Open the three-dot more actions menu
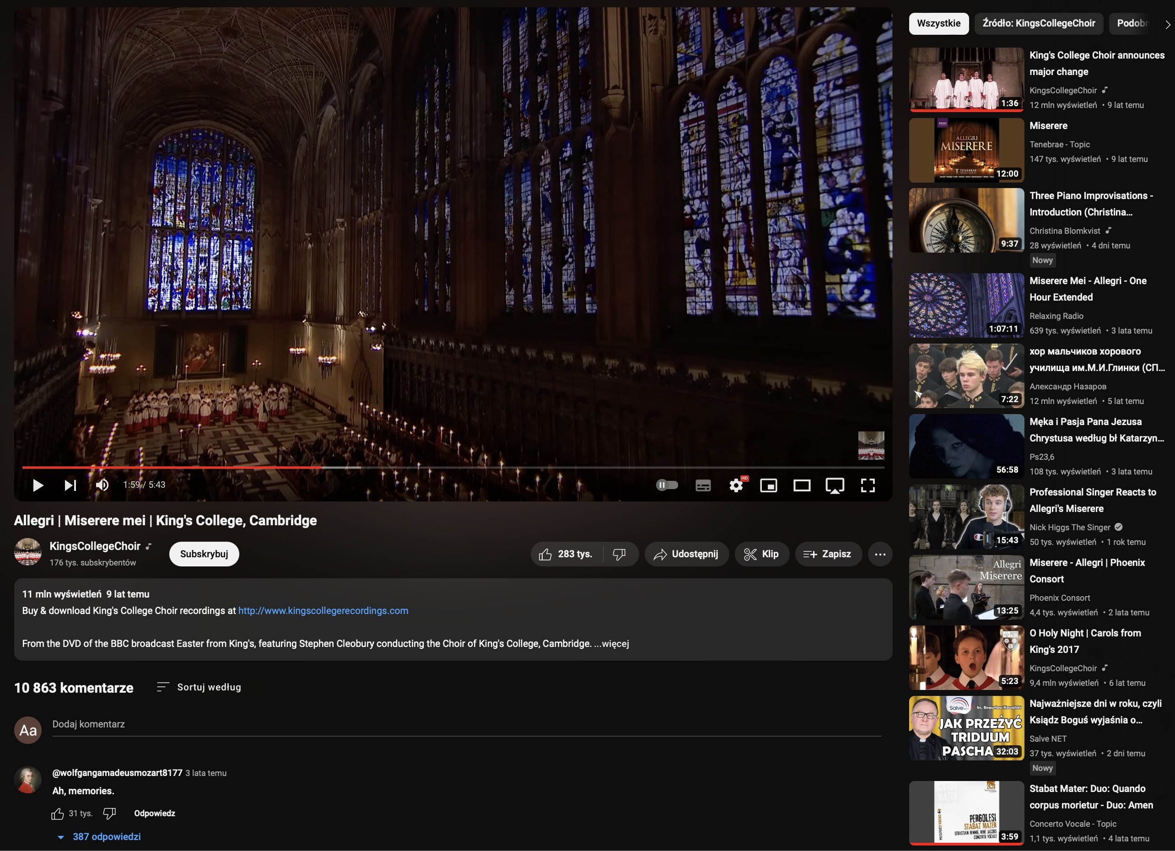The image size is (1175, 851). (x=880, y=554)
